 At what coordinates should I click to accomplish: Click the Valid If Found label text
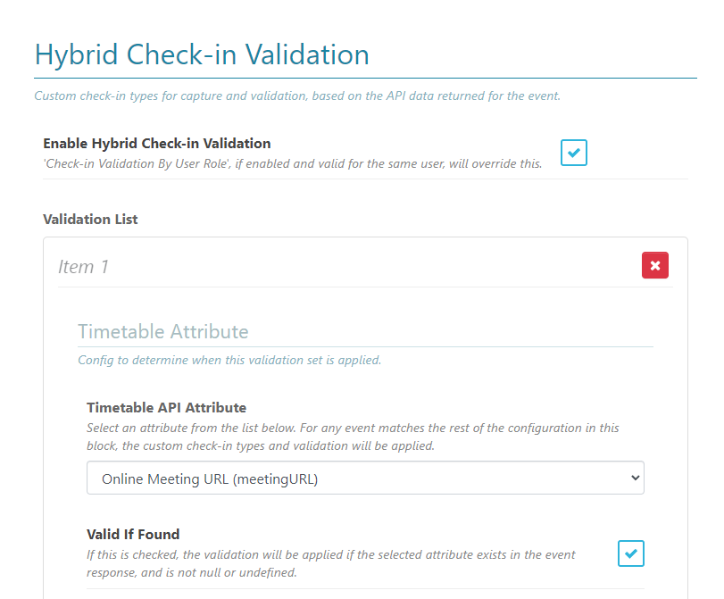[x=133, y=534]
